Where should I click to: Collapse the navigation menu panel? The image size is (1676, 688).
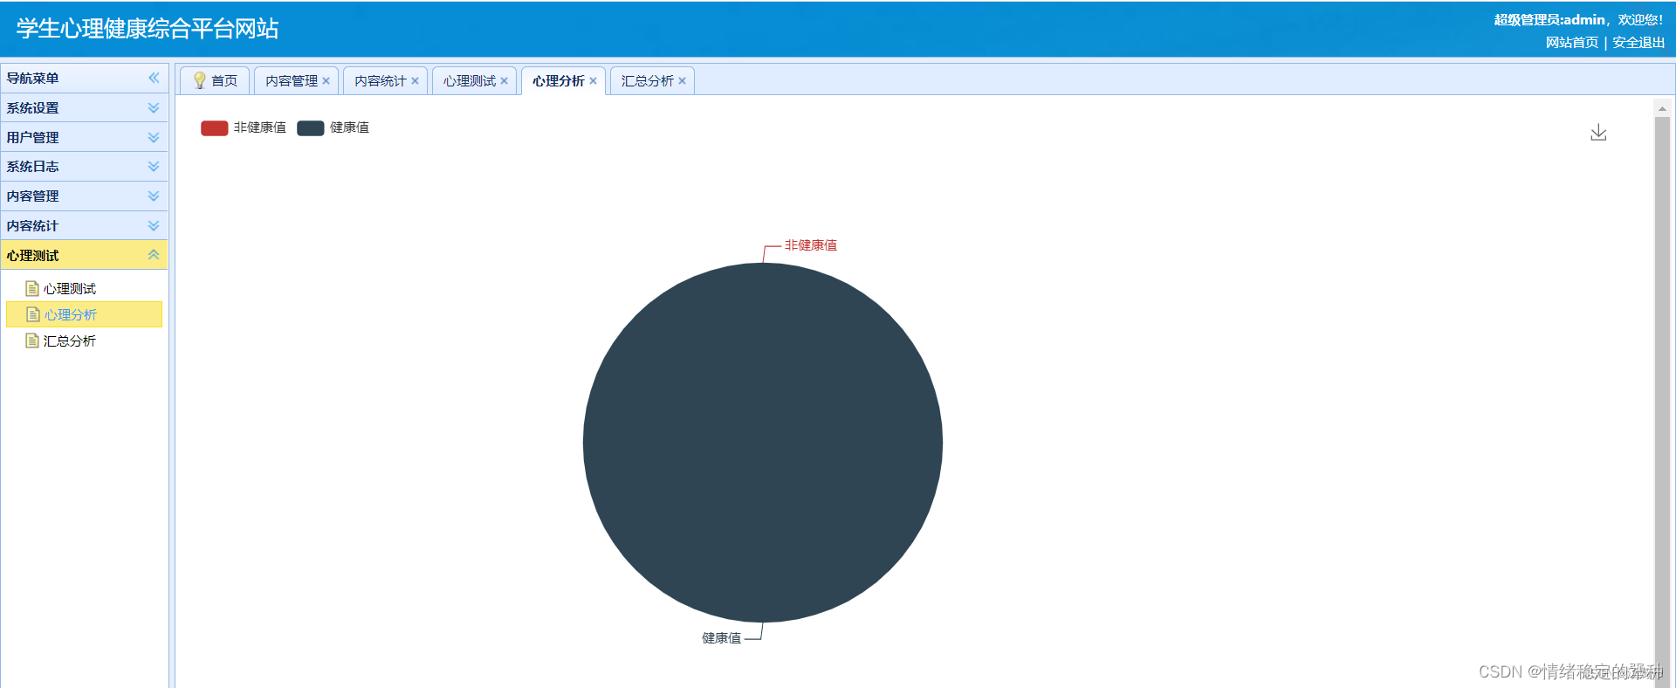[154, 78]
